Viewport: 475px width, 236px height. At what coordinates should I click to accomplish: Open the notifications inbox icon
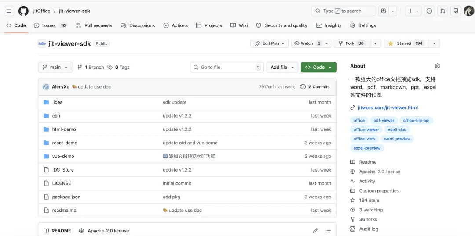pyautogui.click(x=456, y=11)
